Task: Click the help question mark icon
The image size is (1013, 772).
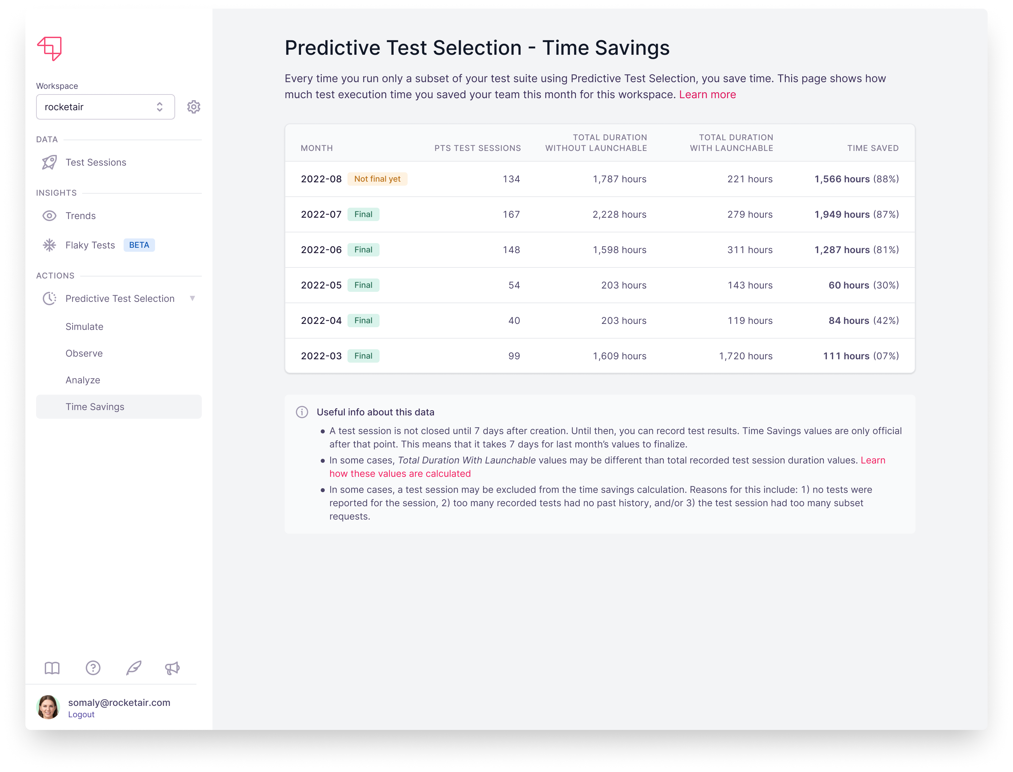Action: 93,668
